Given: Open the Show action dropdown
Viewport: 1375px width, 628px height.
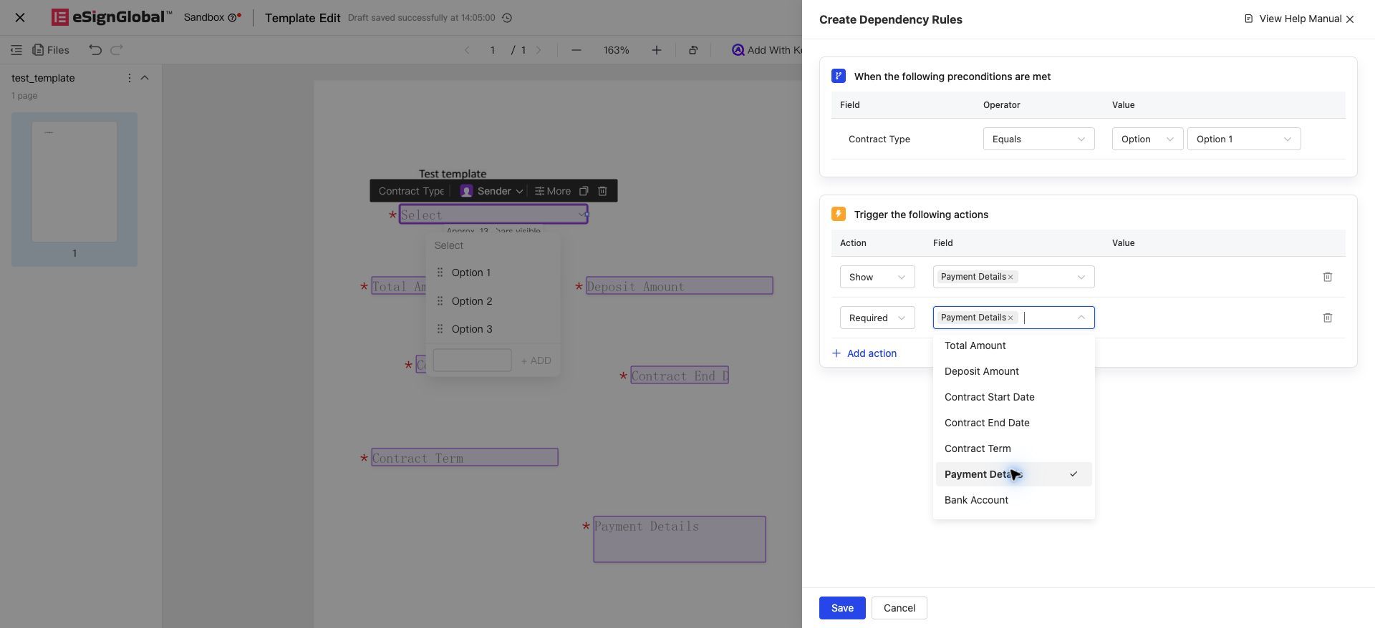Looking at the screenshot, I should pyautogui.click(x=877, y=277).
